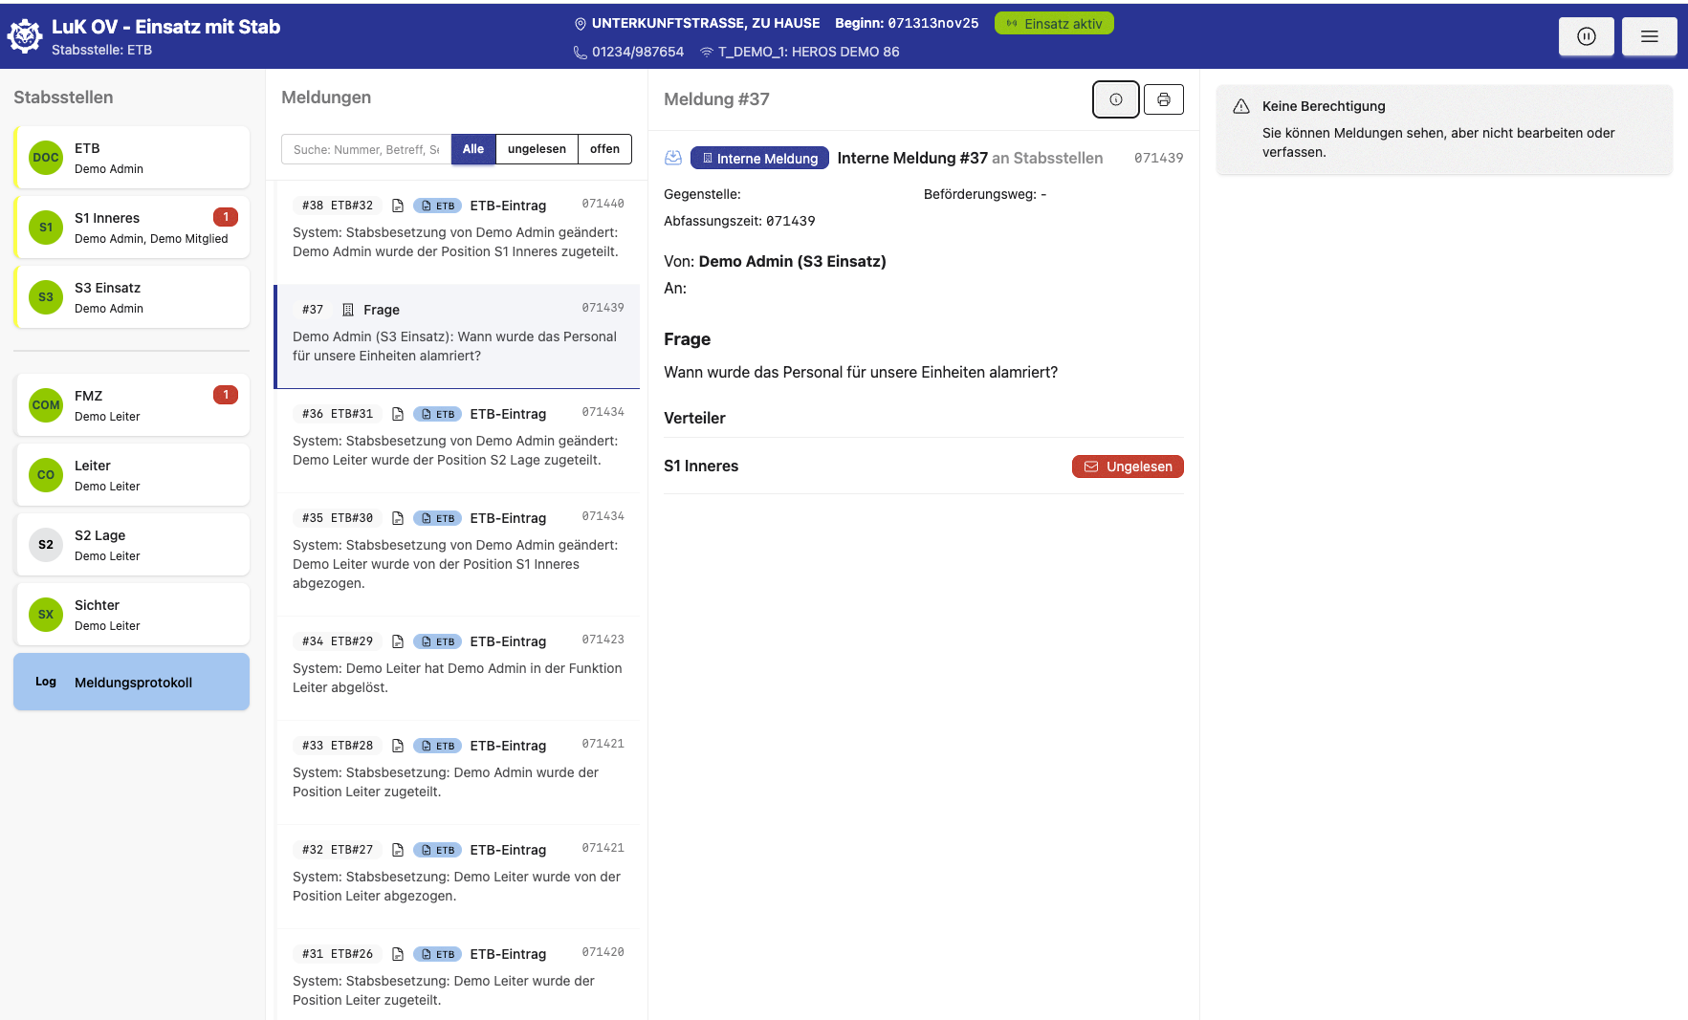Select the 'Alle' filter
The image size is (1688, 1020).
[473, 149]
